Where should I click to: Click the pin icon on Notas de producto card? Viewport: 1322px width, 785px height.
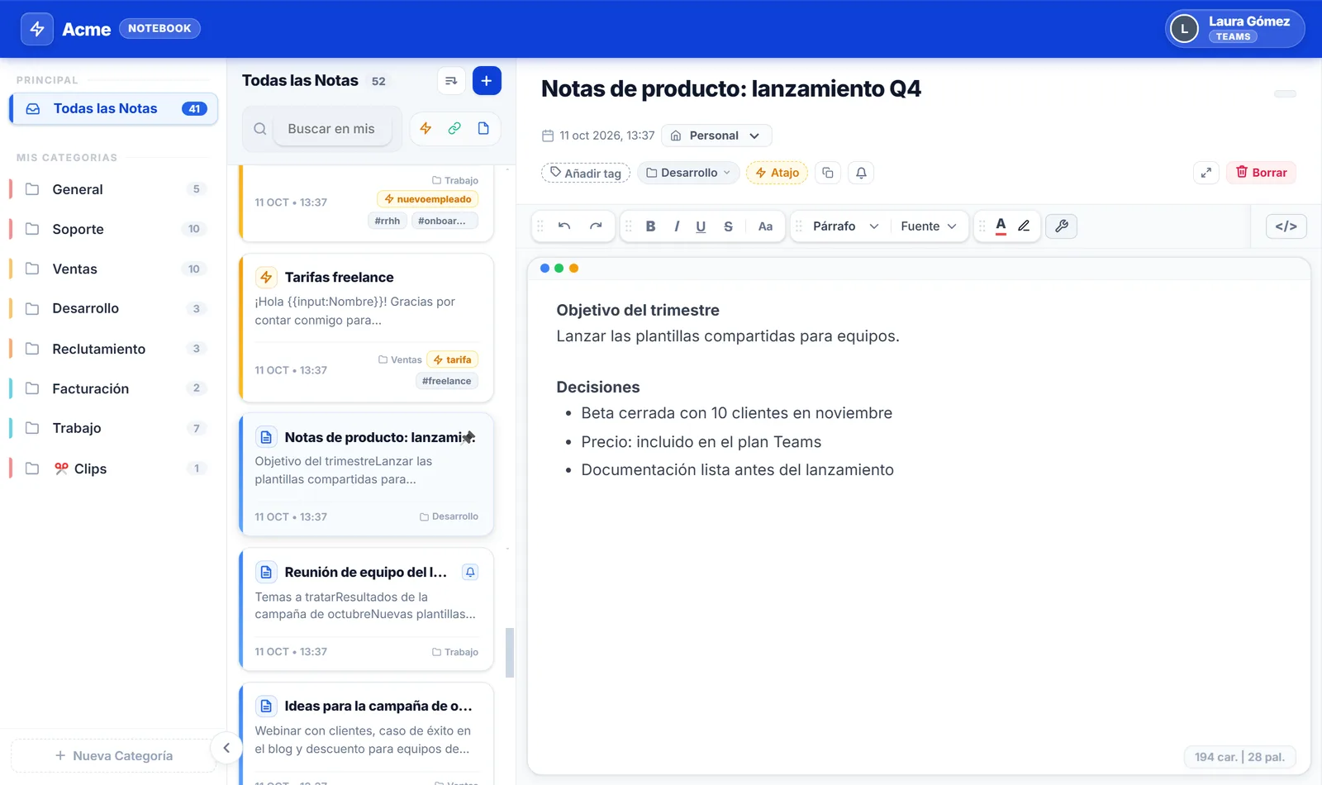[468, 437]
